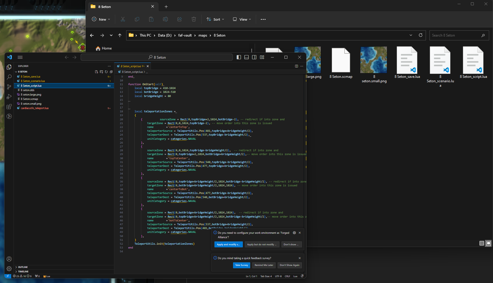
Task: Go back using VS Code navigation arrow
Action: pos(67,57)
